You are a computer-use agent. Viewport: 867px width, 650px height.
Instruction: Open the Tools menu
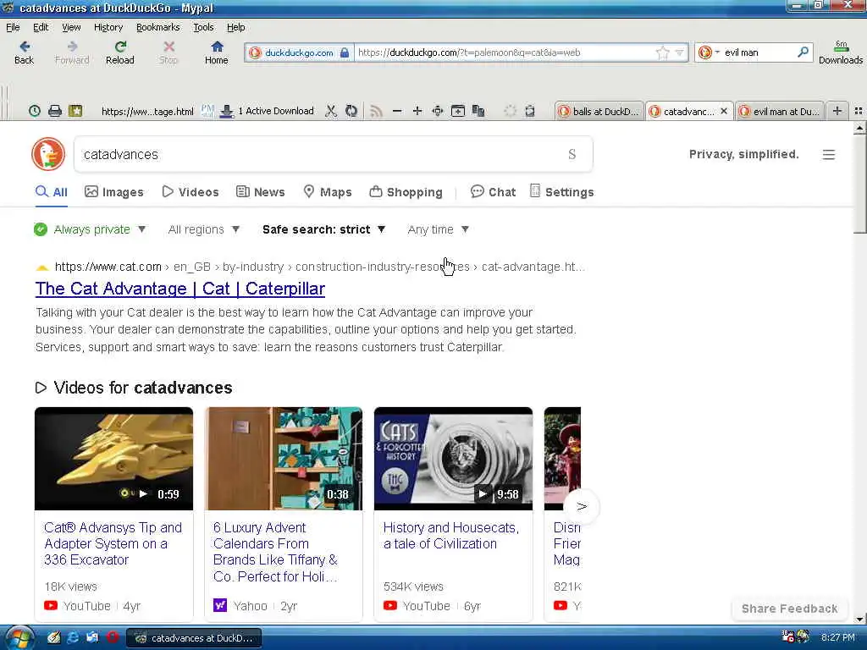coord(203,27)
